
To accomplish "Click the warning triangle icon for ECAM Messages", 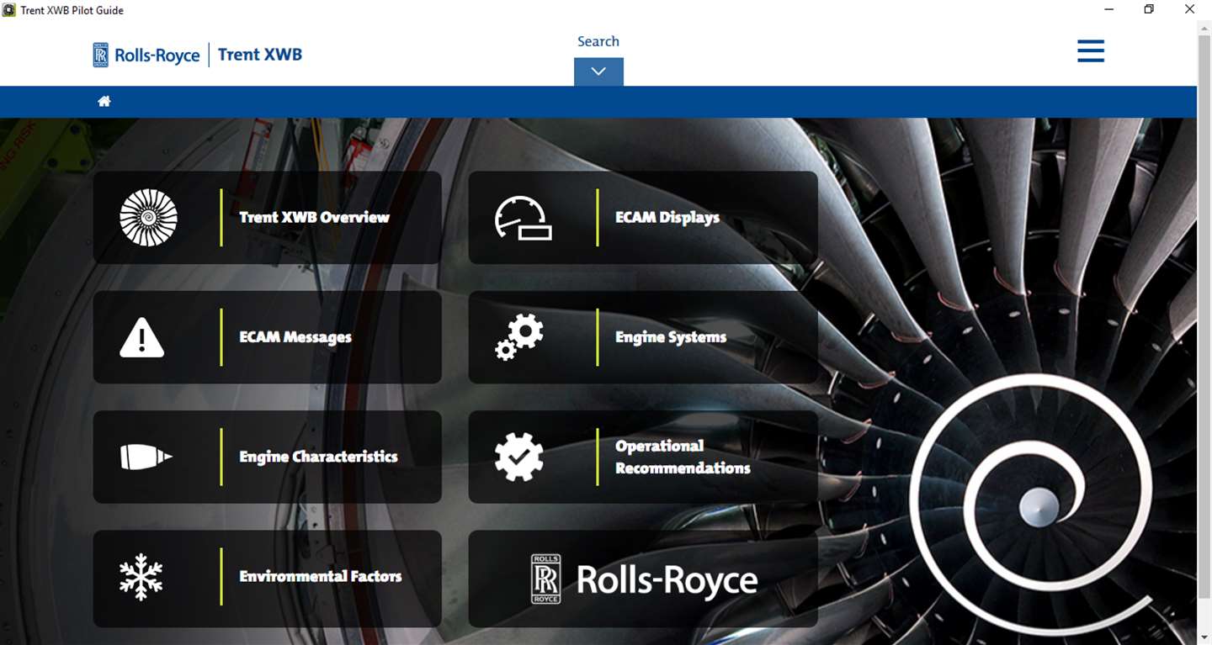I will [x=141, y=338].
